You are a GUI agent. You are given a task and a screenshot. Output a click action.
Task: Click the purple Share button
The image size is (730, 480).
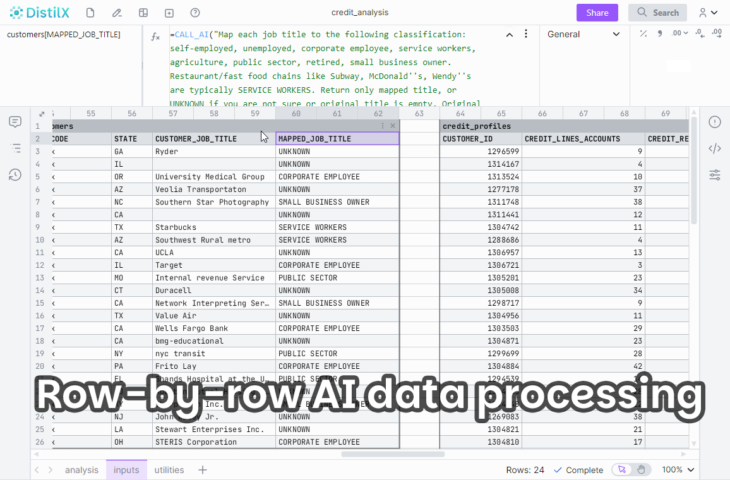(x=597, y=13)
